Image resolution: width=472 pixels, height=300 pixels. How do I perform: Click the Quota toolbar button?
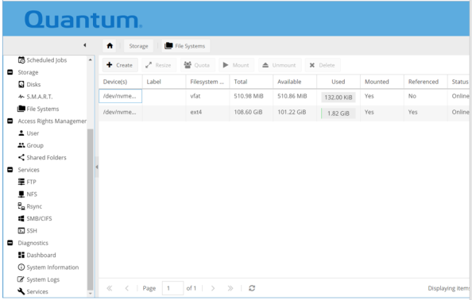197,65
